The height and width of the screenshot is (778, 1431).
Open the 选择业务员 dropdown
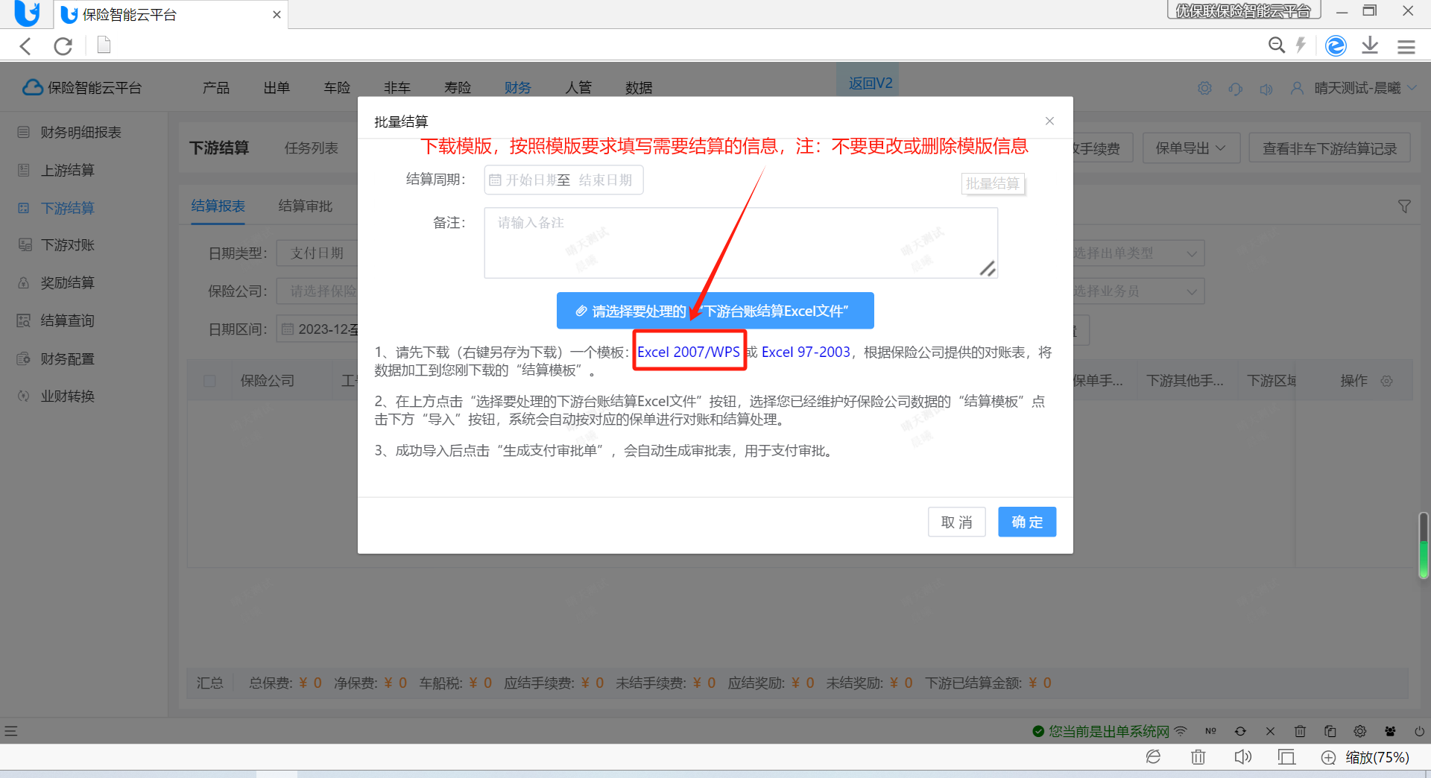click(1137, 291)
